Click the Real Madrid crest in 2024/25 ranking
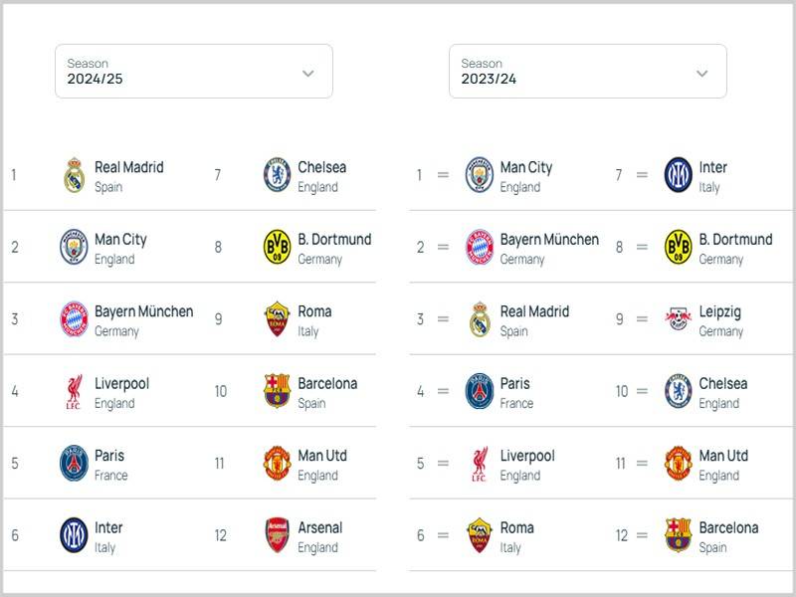 (x=74, y=175)
